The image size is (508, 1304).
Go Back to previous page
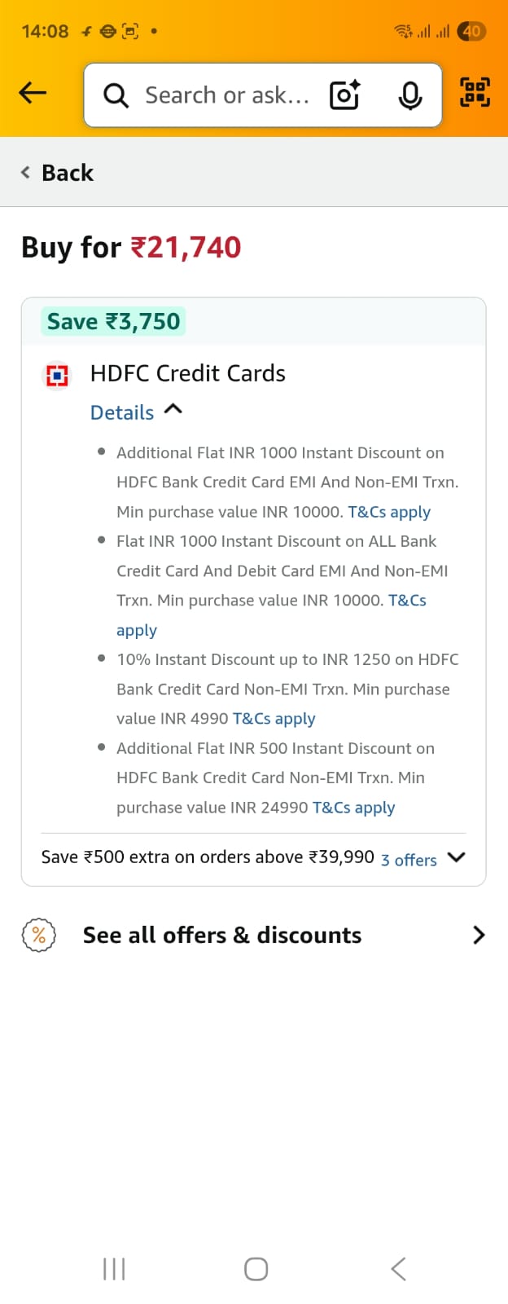58,173
